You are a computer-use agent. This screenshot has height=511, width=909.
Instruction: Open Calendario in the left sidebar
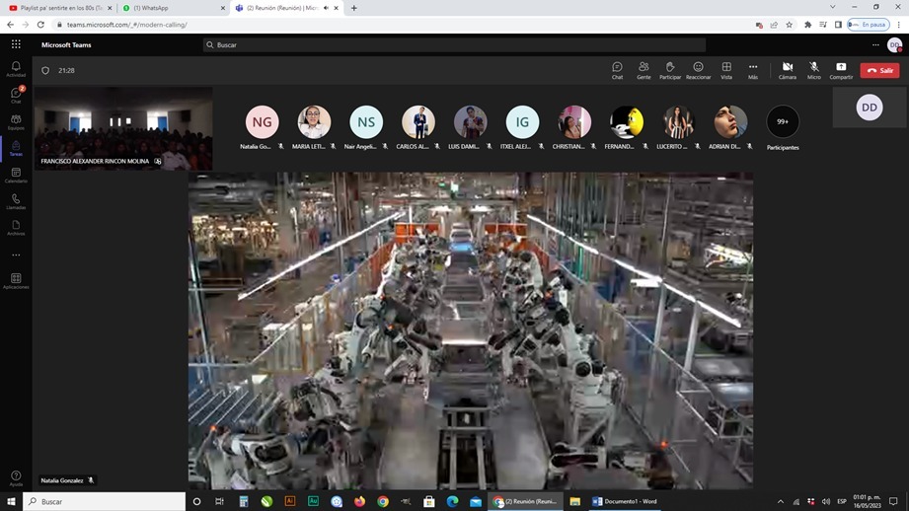click(16, 175)
